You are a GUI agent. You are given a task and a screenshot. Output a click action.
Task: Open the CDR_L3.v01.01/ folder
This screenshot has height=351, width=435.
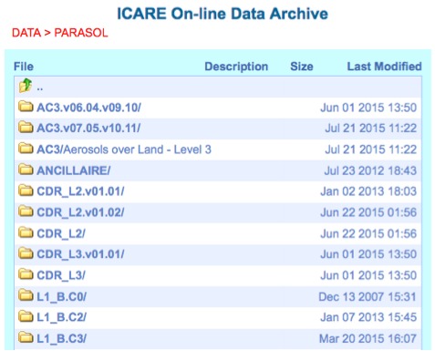click(x=80, y=254)
